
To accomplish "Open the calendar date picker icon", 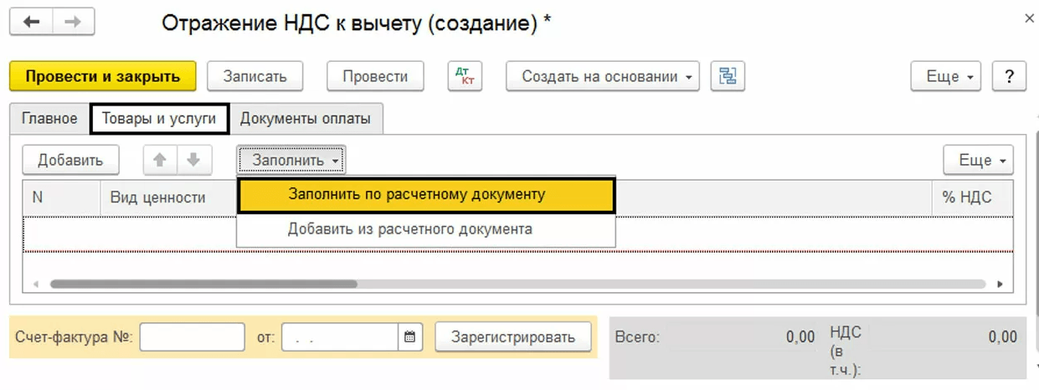I will click(409, 337).
